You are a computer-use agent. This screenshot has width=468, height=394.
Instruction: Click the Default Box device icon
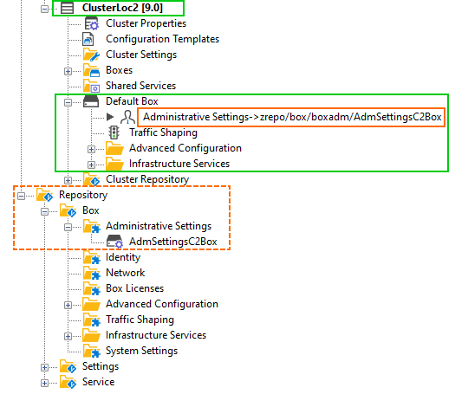coord(91,101)
